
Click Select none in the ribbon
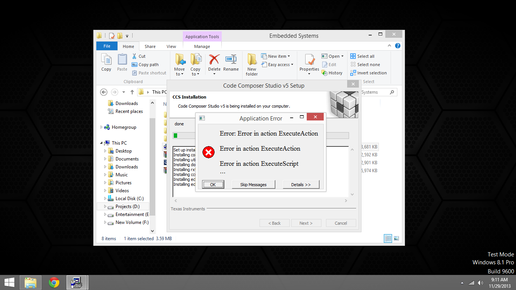click(365, 65)
